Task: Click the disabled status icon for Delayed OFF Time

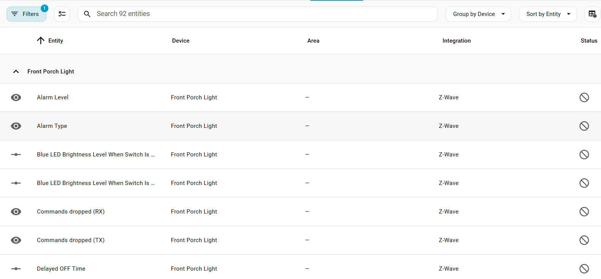Action: point(584,269)
